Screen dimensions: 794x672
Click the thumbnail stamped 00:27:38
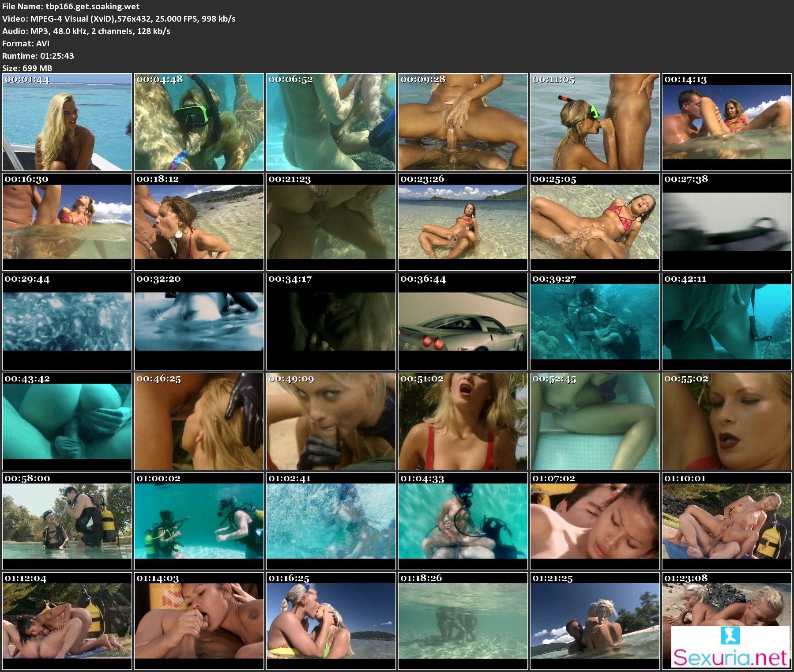(x=727, y=222)
